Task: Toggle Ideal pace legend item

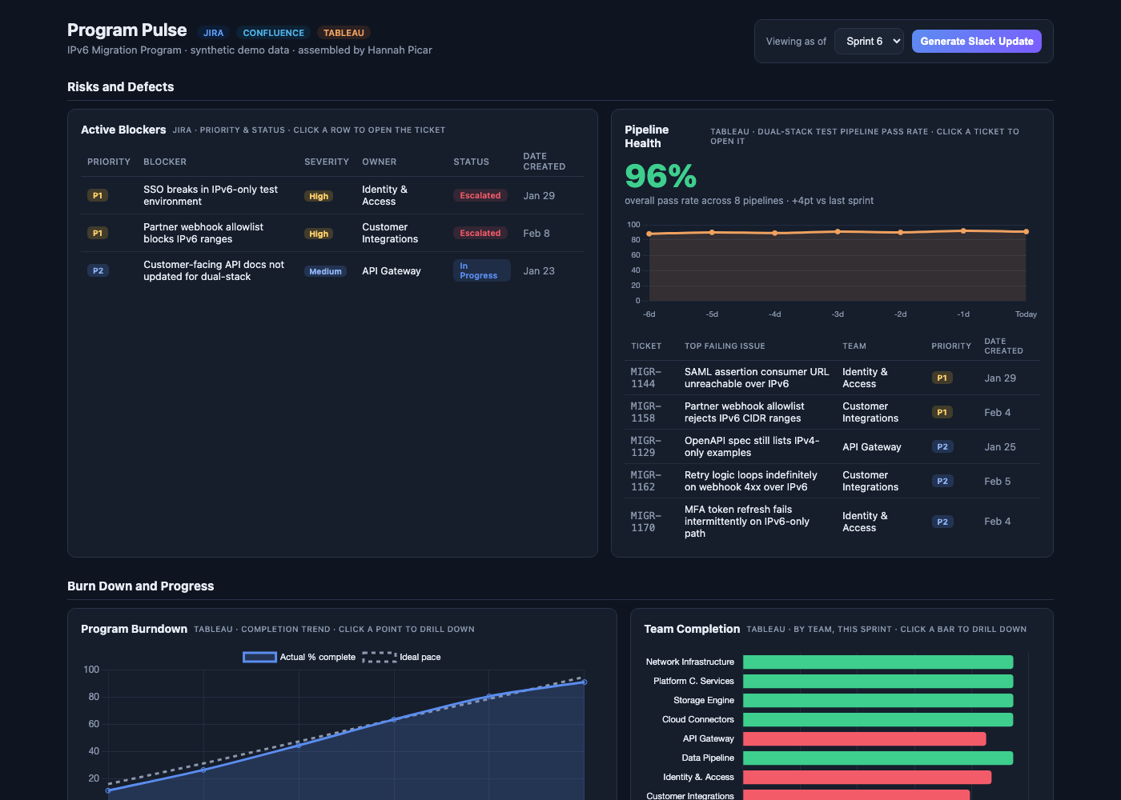Action: coord(401,657)
